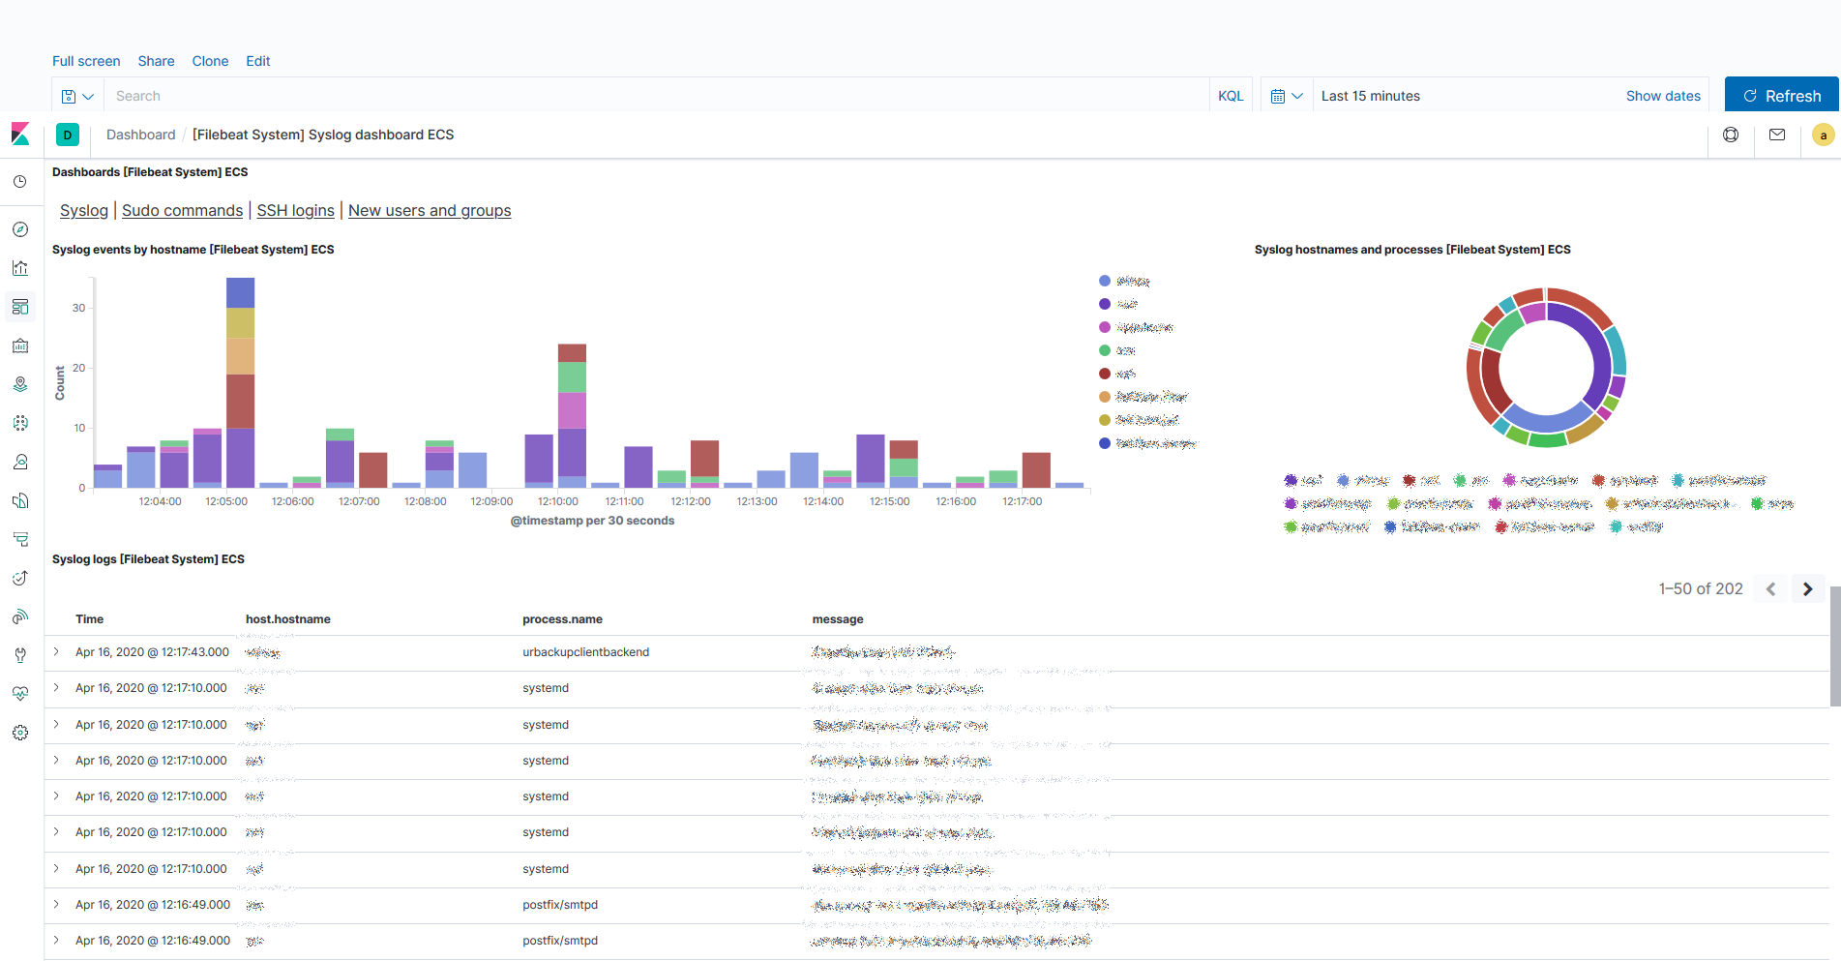Click the olive swatch in the bar chart legend
This screenshot has height=961, width=1841.
pyautogui.click(x=1105, y=420)
